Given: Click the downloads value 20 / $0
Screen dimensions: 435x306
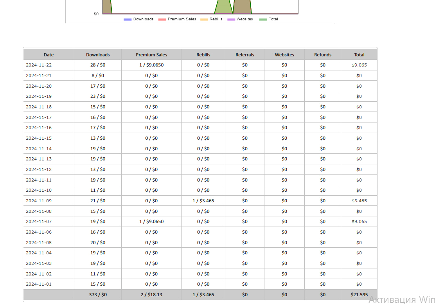Looking at the screenshot, I should (x=98, y=243).
